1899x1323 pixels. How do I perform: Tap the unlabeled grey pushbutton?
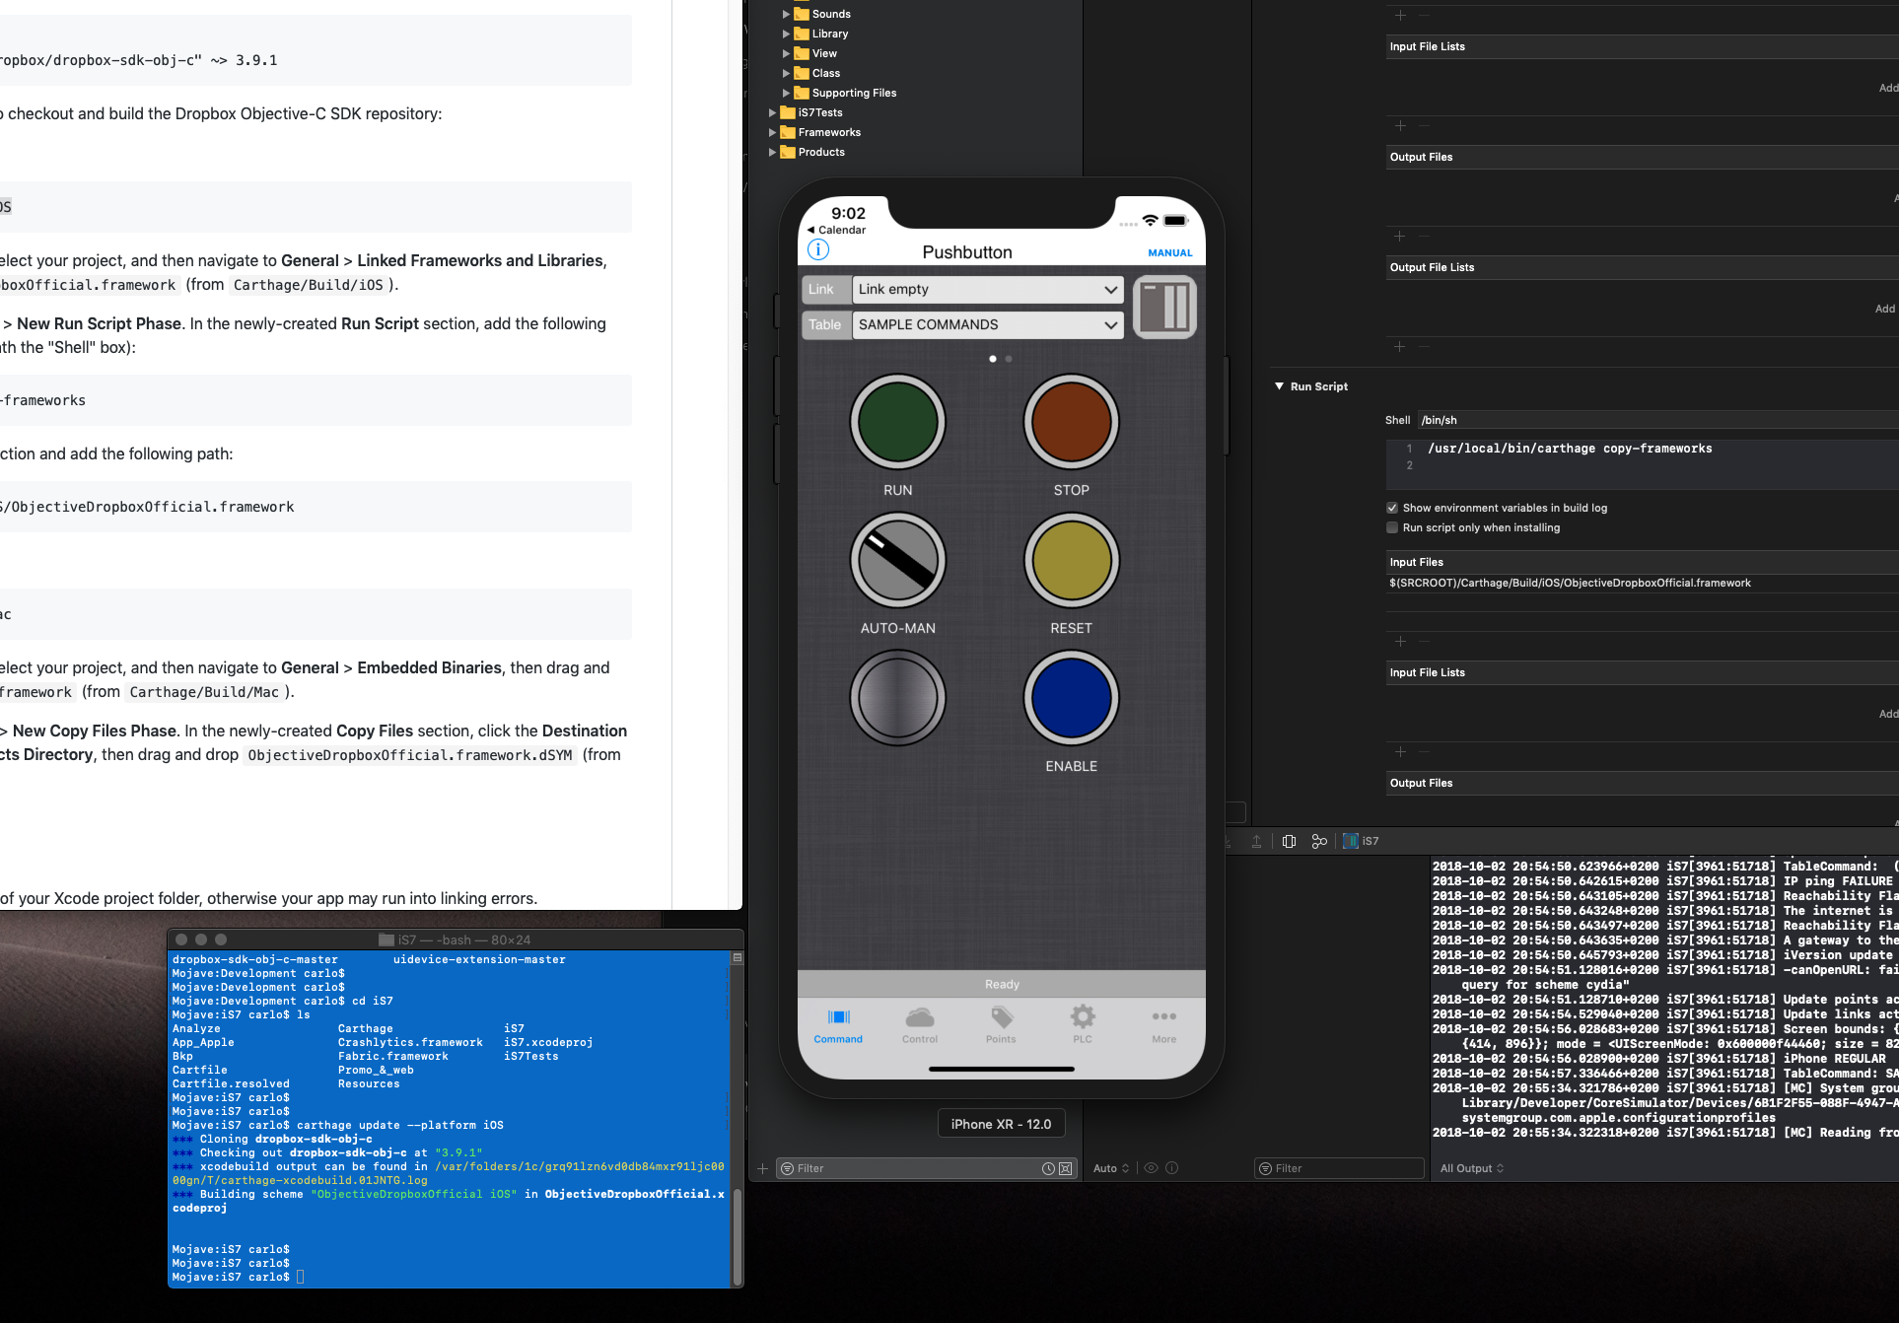coord(898,698)
